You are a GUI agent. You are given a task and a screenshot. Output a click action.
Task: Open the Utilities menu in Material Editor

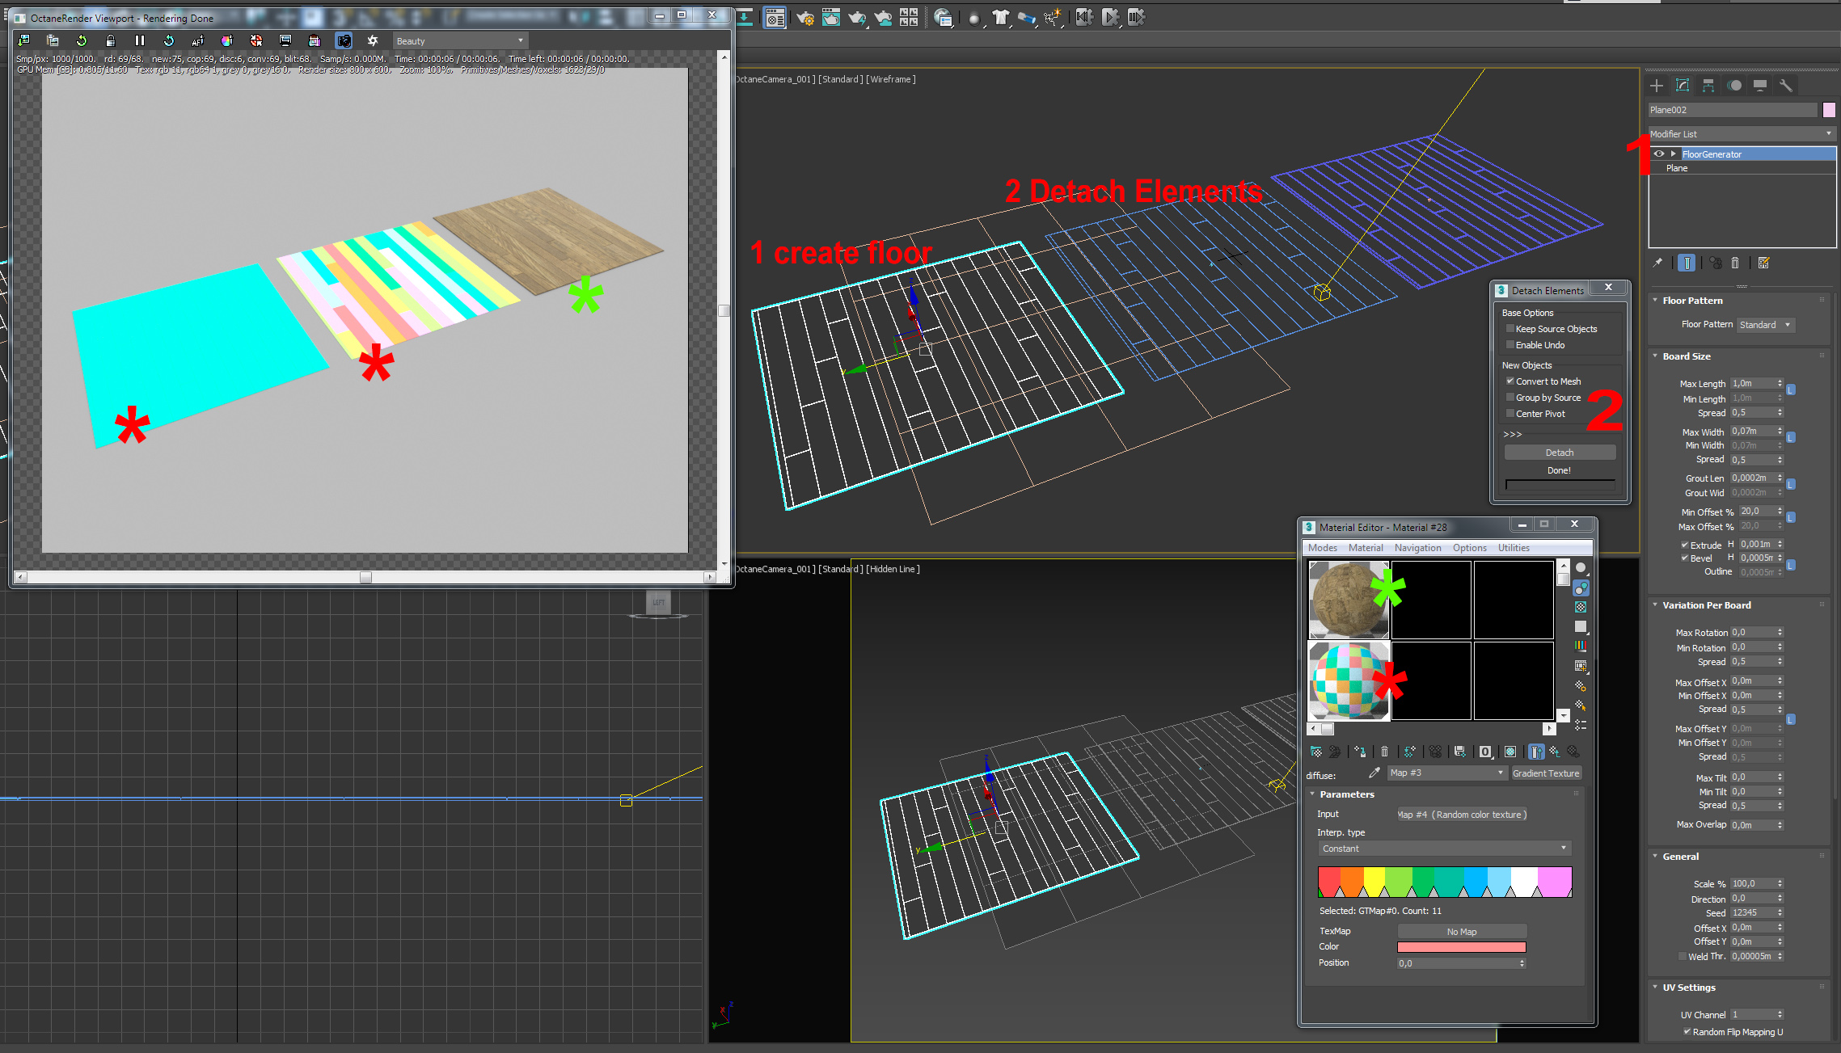(1513, 548)
